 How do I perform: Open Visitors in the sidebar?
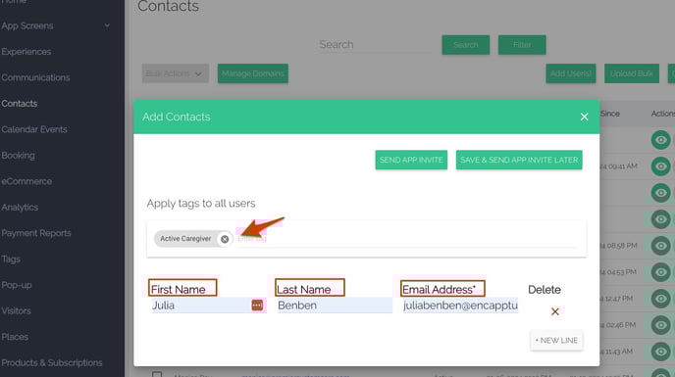pos(16,310)
